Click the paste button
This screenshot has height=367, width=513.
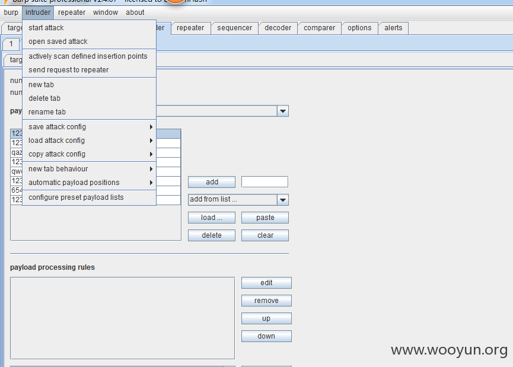(265, 218)
